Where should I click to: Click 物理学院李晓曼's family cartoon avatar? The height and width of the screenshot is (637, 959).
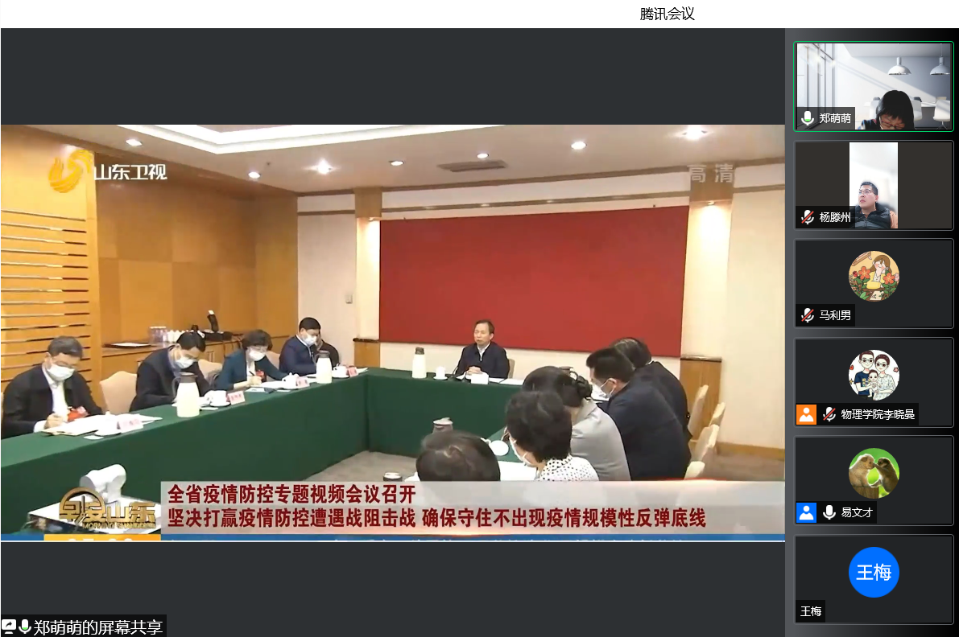tap(874, 375)
